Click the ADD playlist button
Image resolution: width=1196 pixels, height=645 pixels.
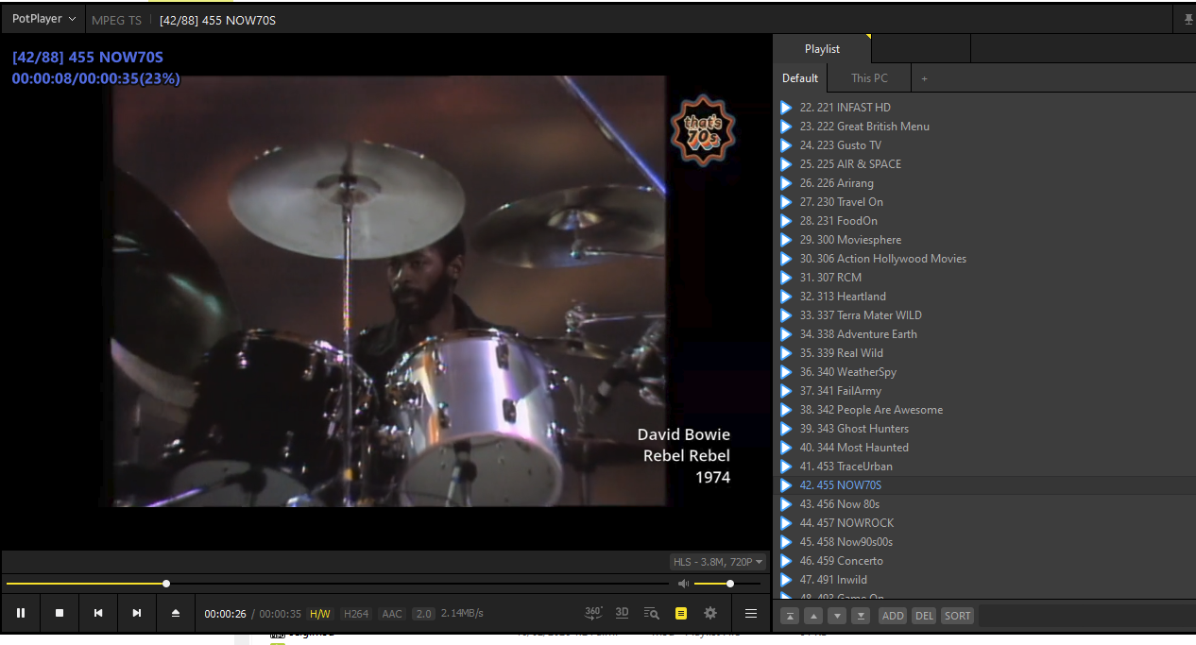point(893,616)
